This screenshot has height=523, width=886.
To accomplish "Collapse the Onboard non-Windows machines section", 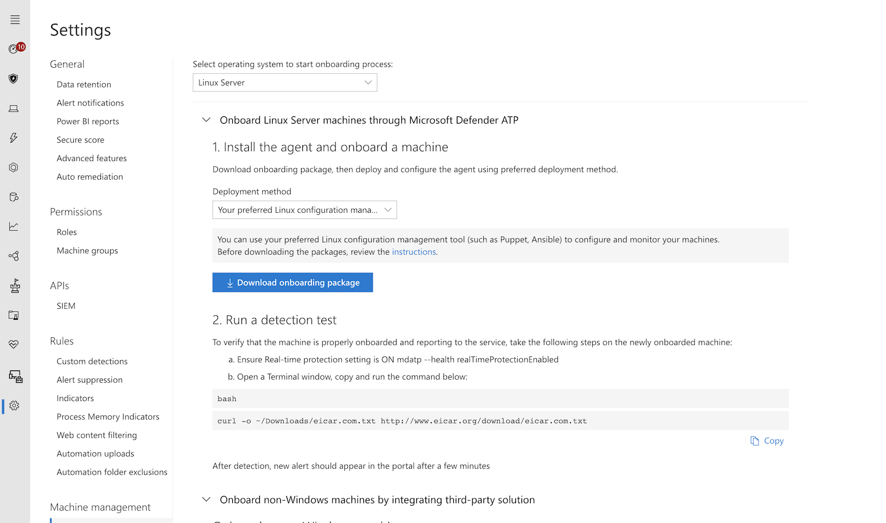I will coord(206,500).
